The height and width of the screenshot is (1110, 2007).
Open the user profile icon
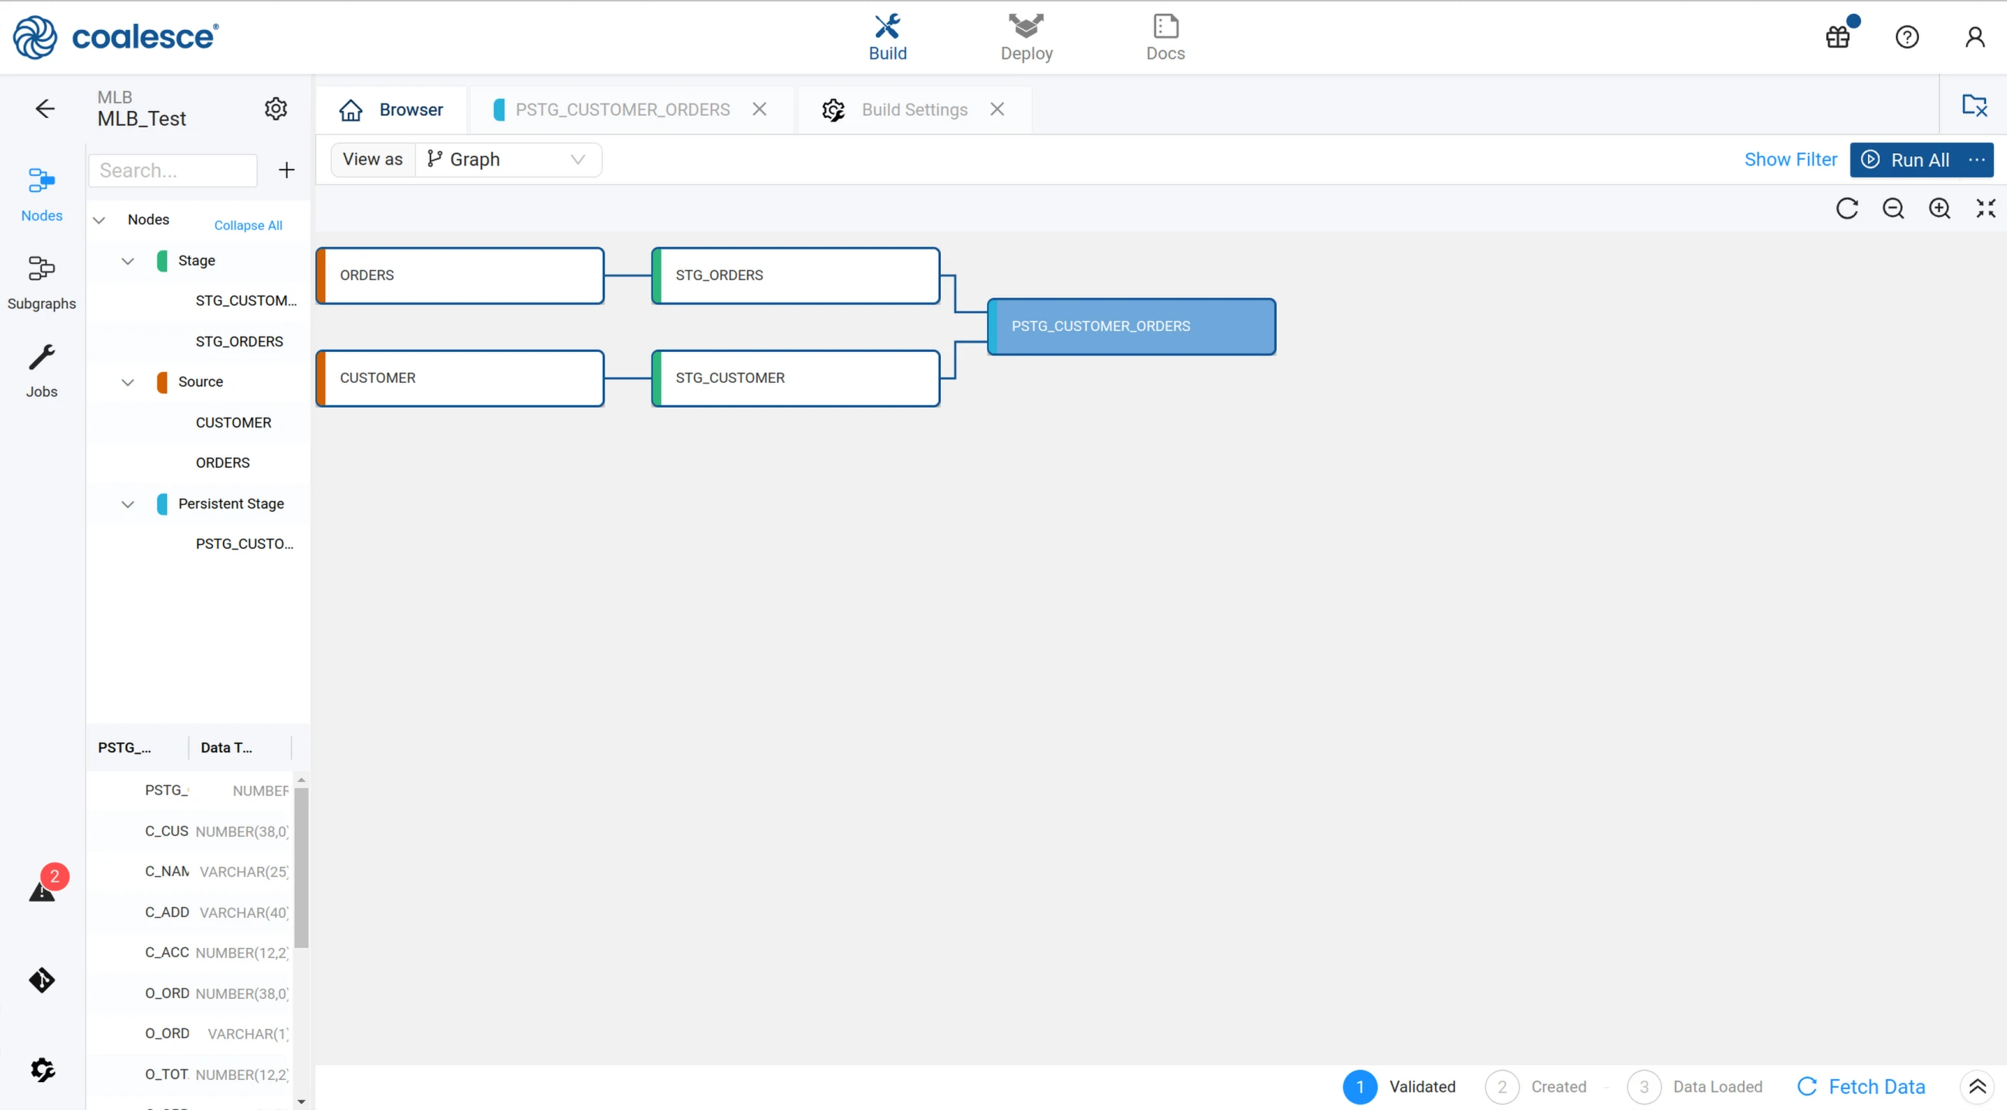tap(1975, 36)
